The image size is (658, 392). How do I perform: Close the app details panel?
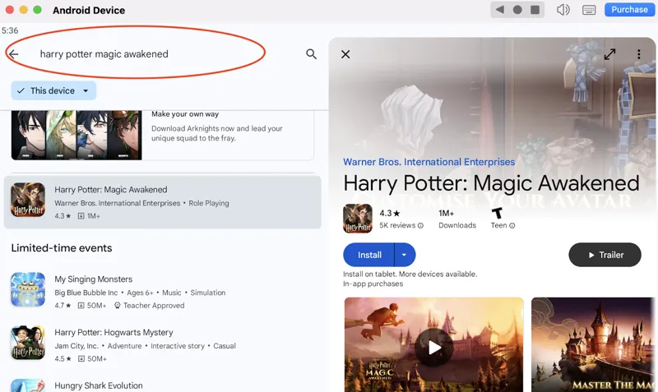(345, 54)
